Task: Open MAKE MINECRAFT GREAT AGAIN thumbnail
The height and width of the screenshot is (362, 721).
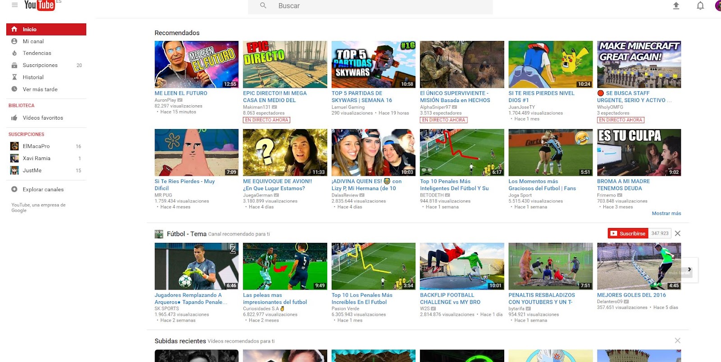Action: point(639,64)
